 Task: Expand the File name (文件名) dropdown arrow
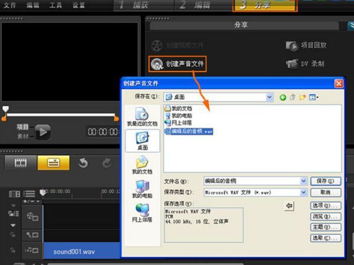(304, 181)
